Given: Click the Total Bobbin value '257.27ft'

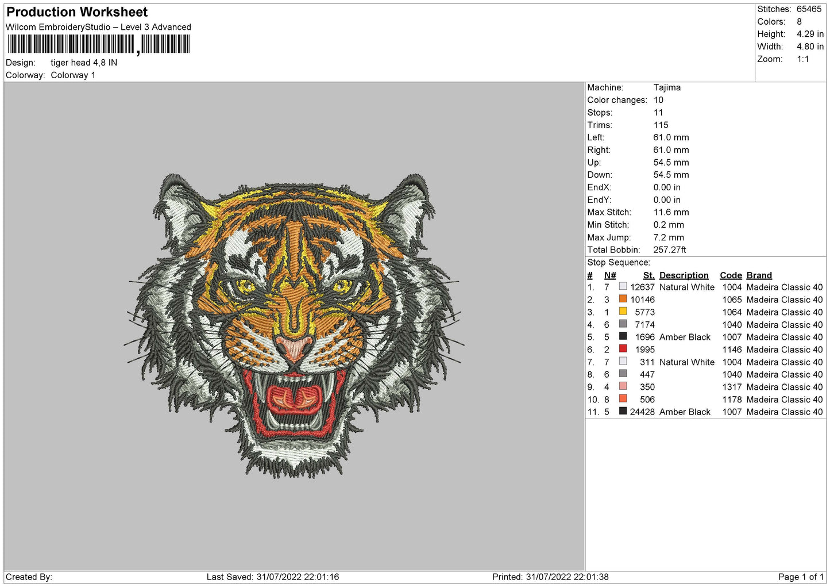Looking at the screenshot, I should coord(670,250).
